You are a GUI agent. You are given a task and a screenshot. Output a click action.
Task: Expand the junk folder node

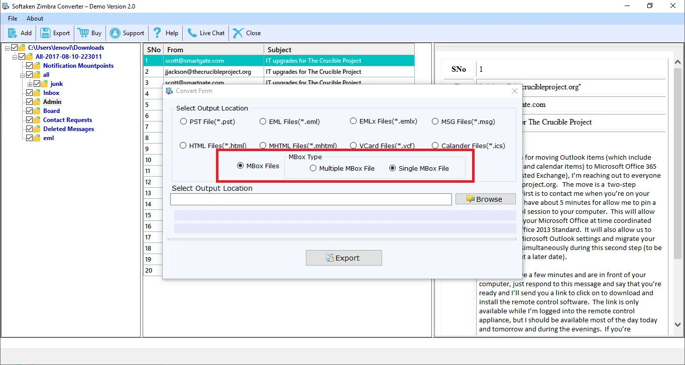point(30,84)
